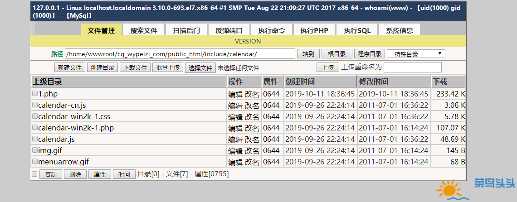The width and height of the screenshot is (517, 202).
Task: Click 改名 link for img.gif
Action: pos(252,150)
